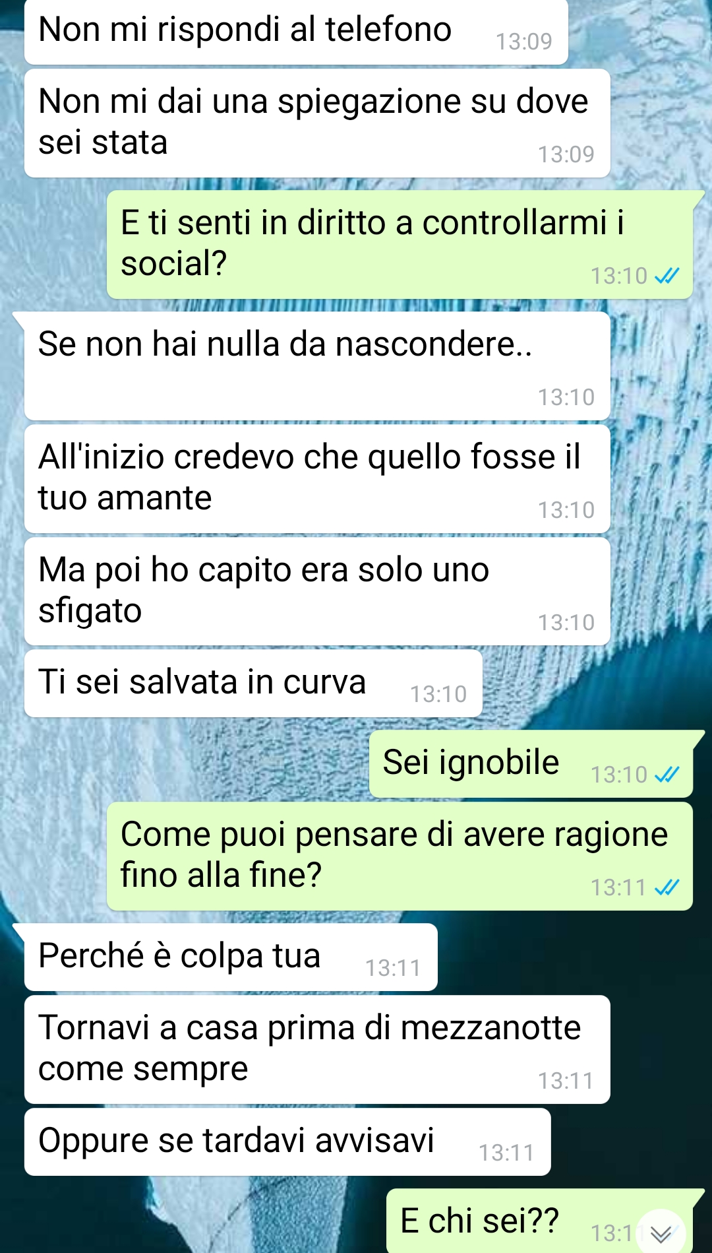The image size is (712, 1253).
Task: Select 'Come puoi pensare di avere ragione' bubble
Action: (x=400, y=856)
